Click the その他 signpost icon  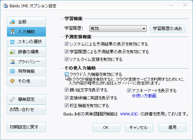(12, 81)
